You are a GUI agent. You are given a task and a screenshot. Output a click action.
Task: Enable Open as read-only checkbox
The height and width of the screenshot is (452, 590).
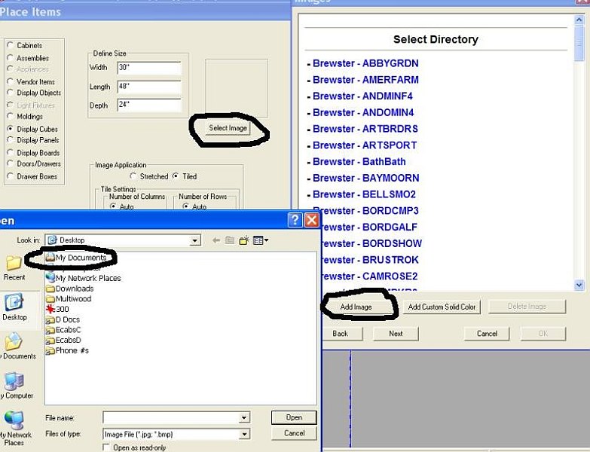point(106,447)
